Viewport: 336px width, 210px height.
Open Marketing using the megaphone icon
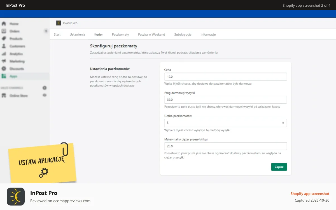point(4,61)
